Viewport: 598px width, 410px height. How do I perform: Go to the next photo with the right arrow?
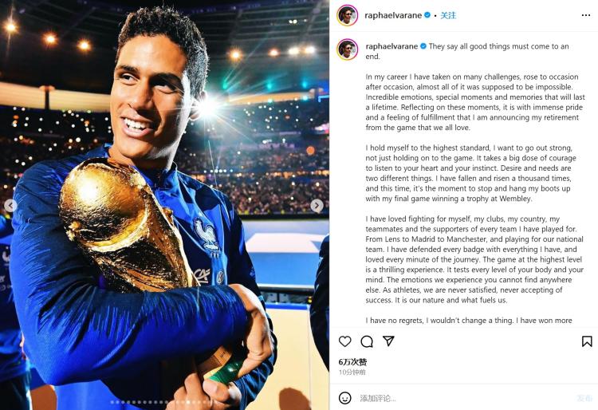(x=317, y=206)
